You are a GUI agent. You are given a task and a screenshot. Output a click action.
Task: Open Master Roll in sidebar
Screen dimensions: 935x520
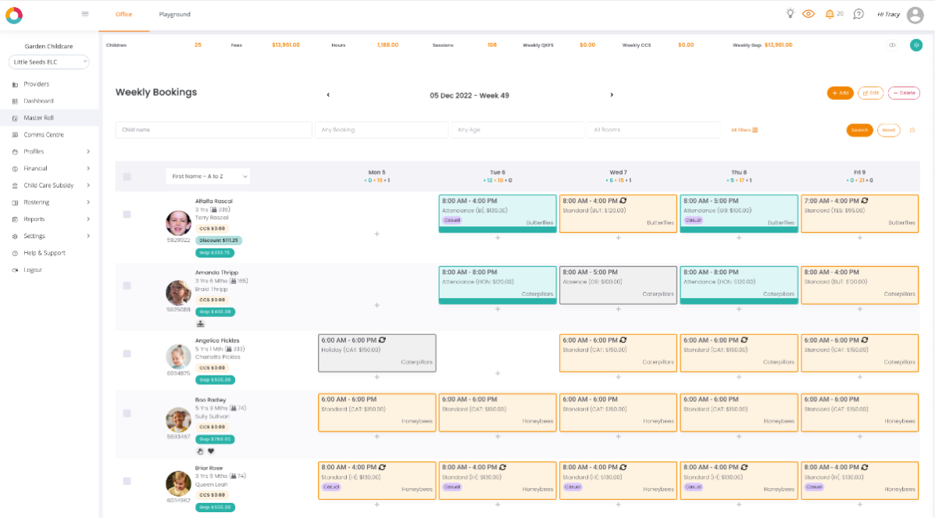[x=39, y=118]
